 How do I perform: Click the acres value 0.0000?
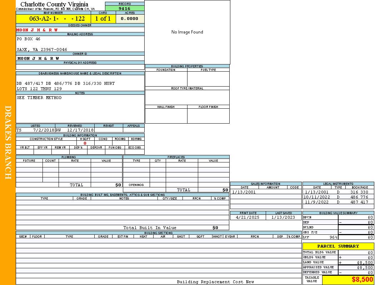pos(130,19)
